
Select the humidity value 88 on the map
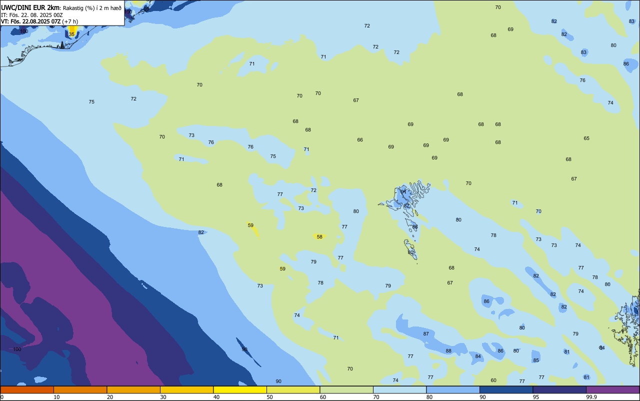coord(448,351)
